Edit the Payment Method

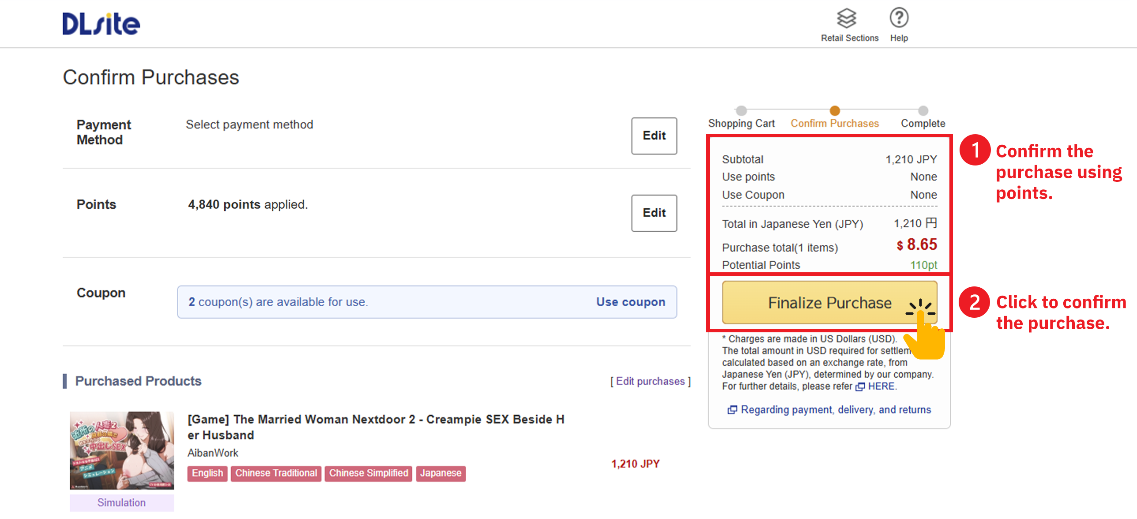[654, 136]
